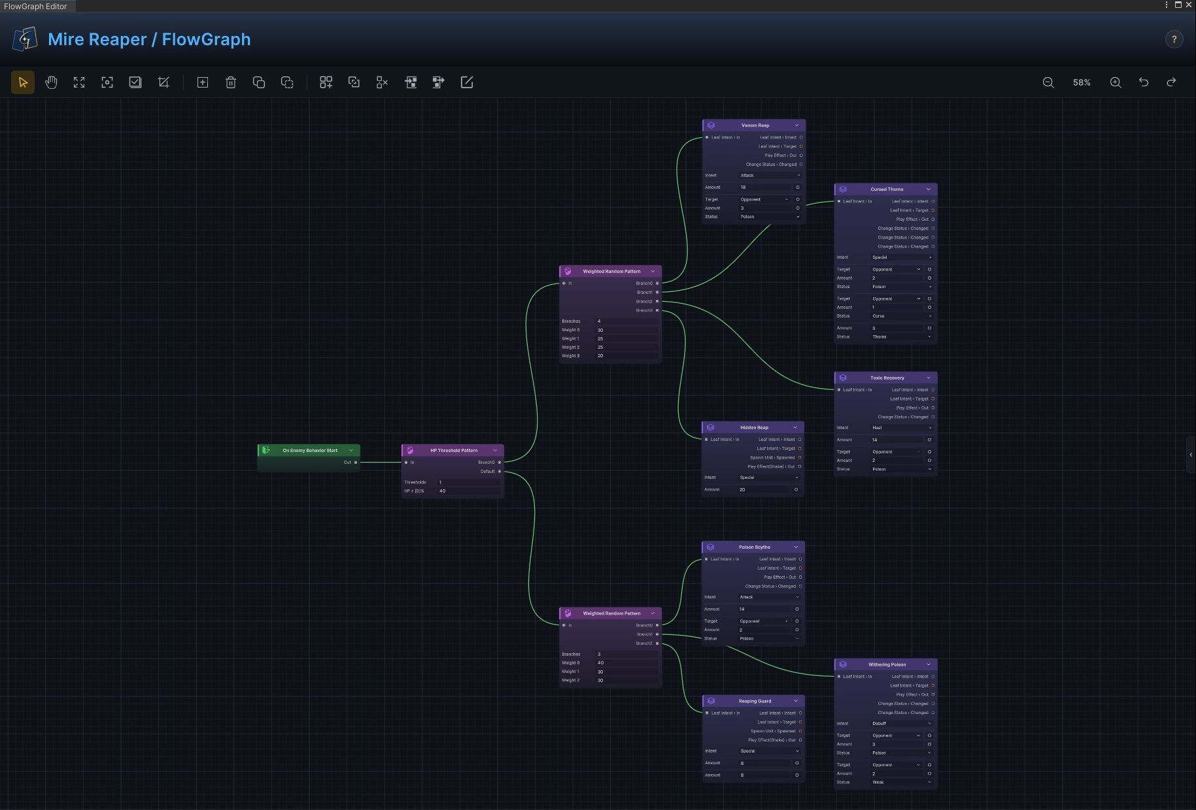Click the trash delete icon
1196x810 pixels.
(231, 82)
